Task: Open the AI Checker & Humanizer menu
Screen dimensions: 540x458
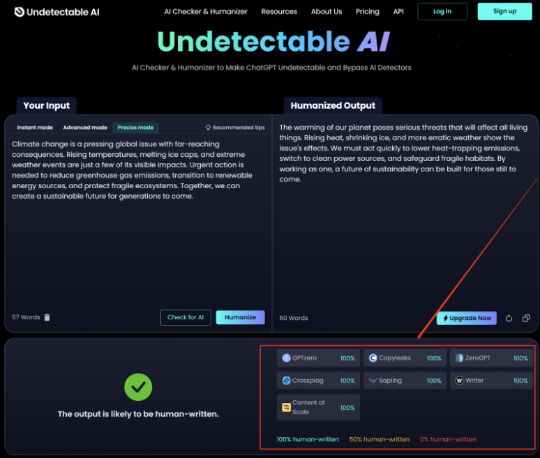Action: click(x=206, y=12)
